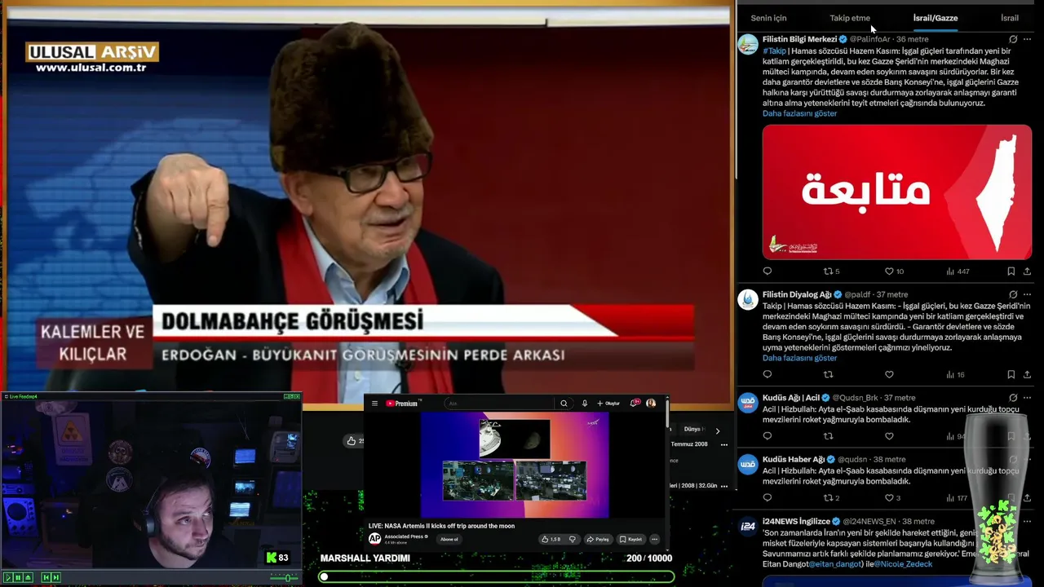Screen dimensions: 1044x587
Task: Select the İsrail/Gazze tab
Action: 936,18
